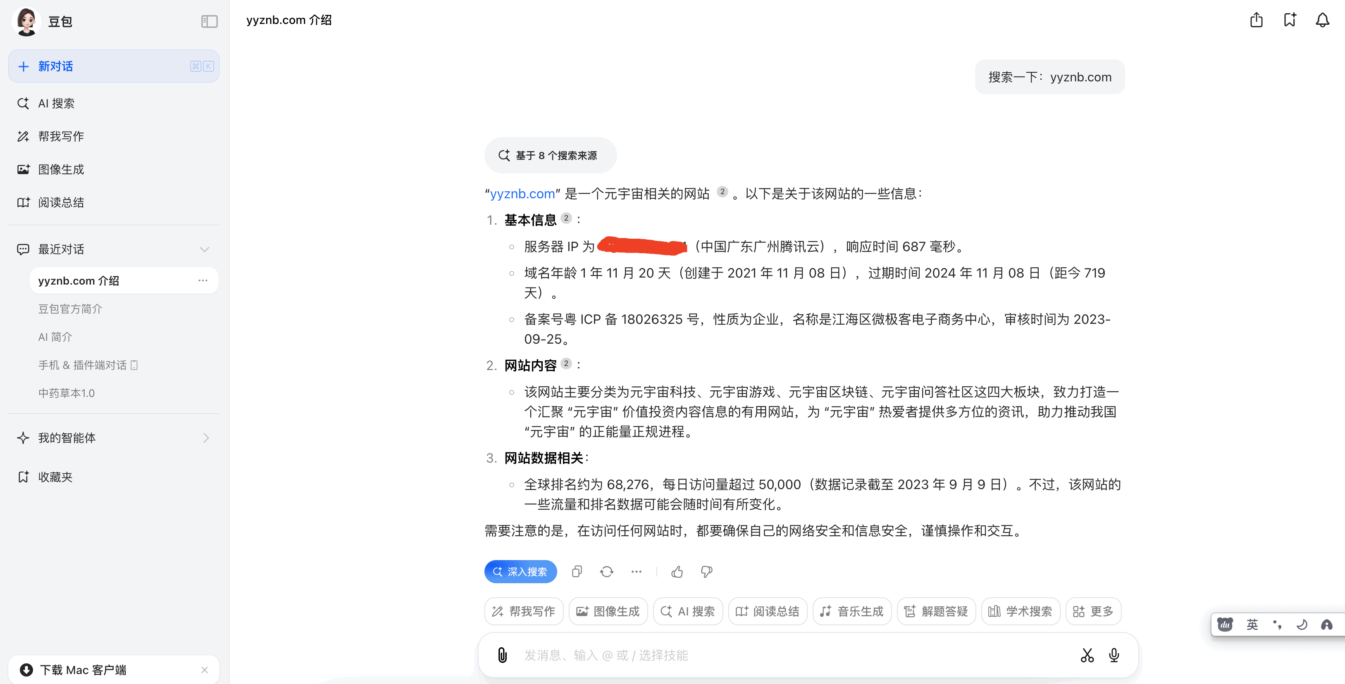Click the 豆包 avatar image
The height and width of the screenshot is (684, 1345).
click(26, 21)
